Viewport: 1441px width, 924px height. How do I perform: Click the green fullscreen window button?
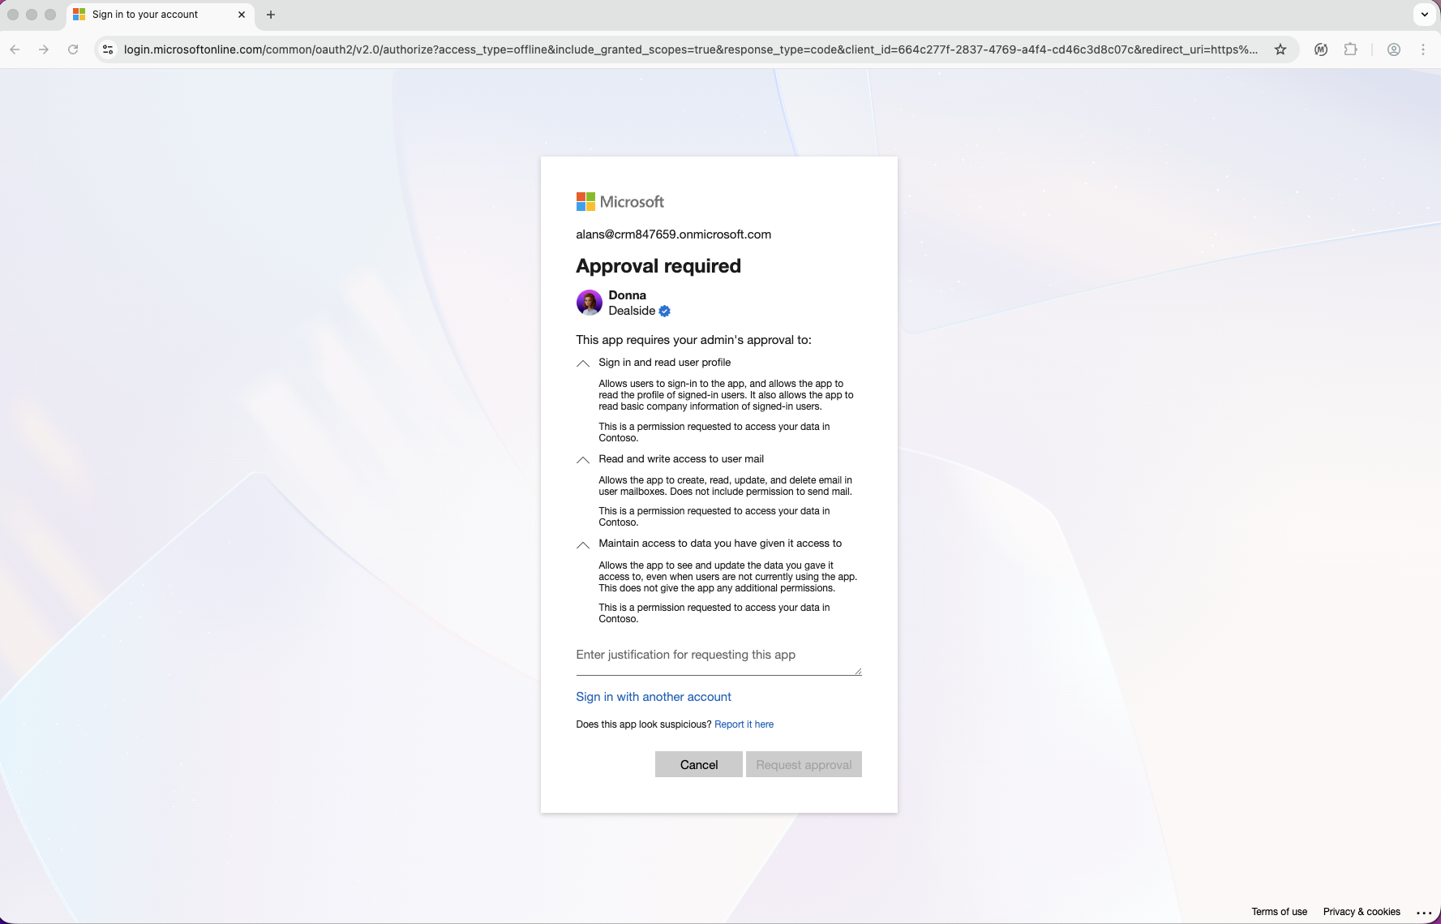pos(50,15)
